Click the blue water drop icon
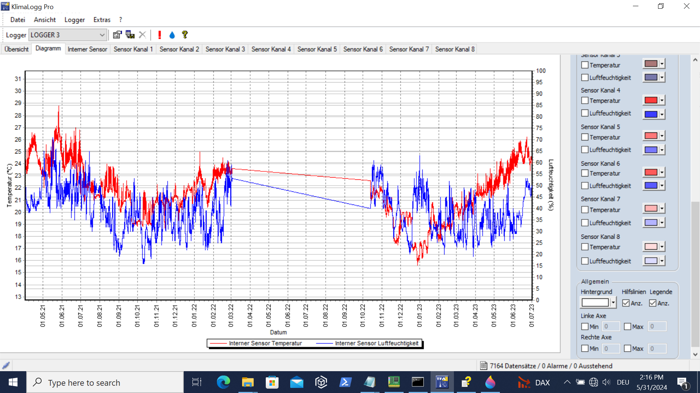Screen dimensions: 700x393 (x=172, y=35)
